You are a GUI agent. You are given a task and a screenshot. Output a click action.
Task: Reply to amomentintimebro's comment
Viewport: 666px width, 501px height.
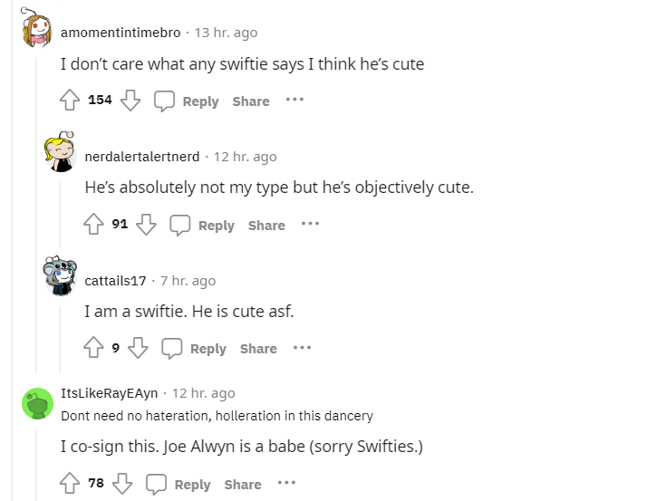[187, 101]
